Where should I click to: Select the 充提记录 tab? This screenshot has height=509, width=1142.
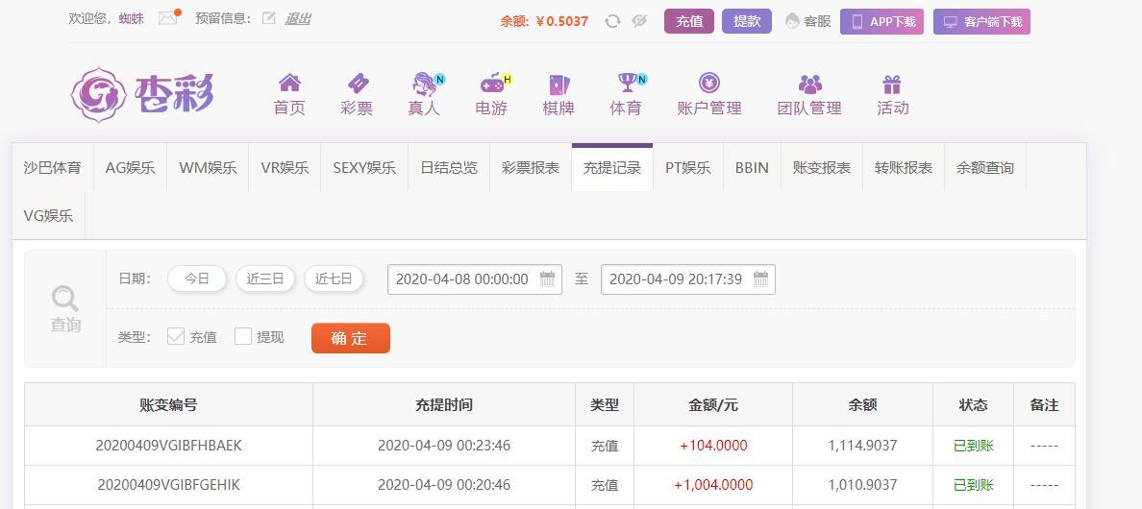coord(612,167)
